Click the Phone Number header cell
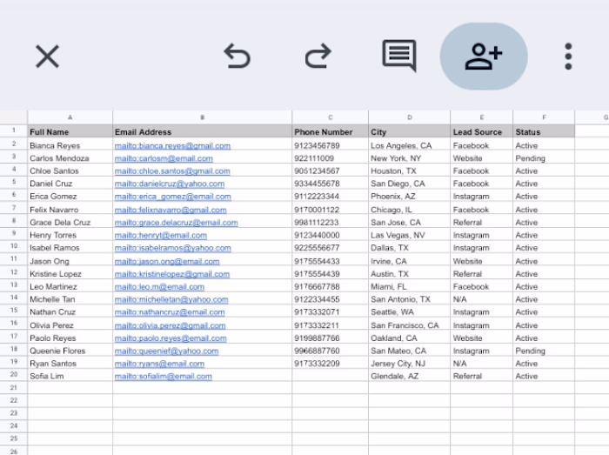This screenshot has width=609, height=455. click(x=330, y=131)
